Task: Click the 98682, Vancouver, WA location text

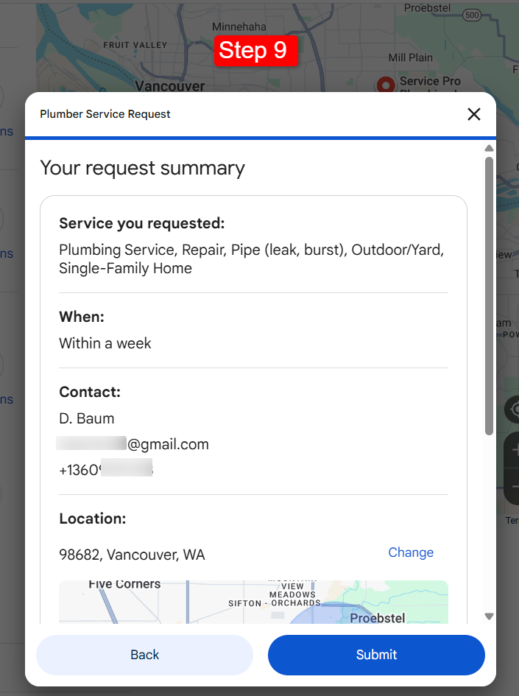Action: [132, 555]
